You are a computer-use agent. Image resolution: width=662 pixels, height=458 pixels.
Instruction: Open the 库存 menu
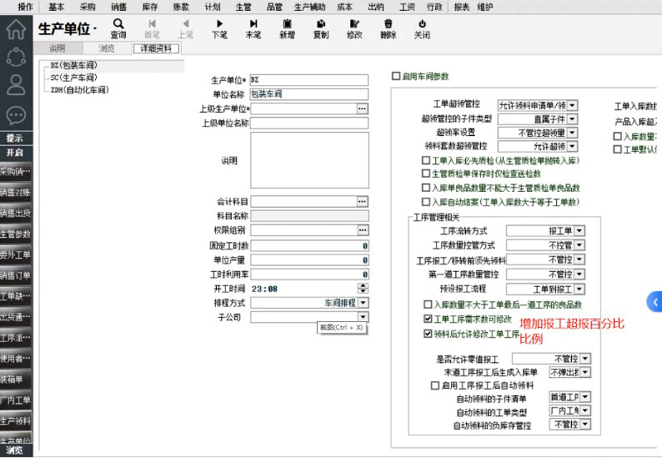coord(150,7)
